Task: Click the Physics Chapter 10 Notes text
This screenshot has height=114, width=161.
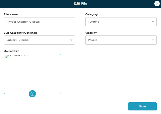Action: [23, 22]
